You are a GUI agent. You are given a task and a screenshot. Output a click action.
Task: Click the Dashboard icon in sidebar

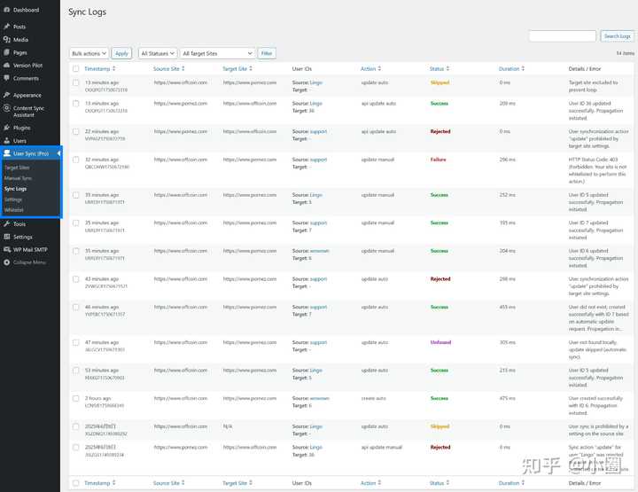point(7,10)
